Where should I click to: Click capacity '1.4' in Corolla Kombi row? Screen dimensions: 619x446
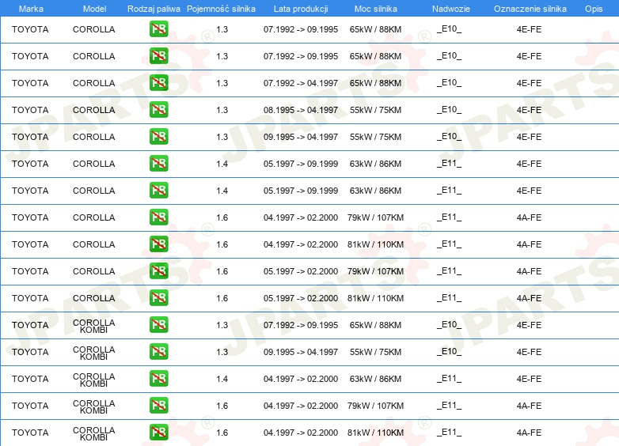pos(222,379)
